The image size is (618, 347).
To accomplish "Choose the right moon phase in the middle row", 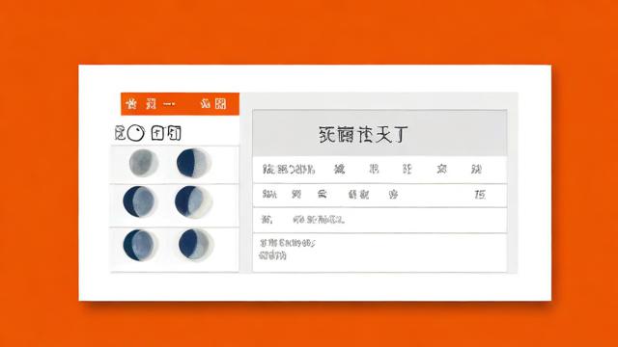I will click(193, 201).
